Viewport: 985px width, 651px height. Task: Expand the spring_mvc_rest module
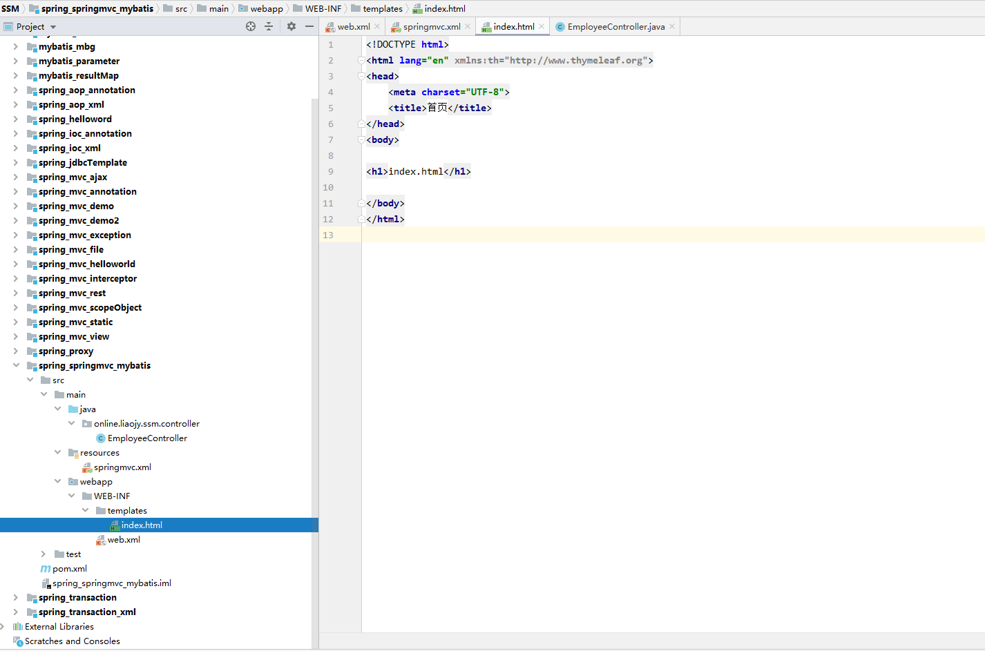pos(16,293)
